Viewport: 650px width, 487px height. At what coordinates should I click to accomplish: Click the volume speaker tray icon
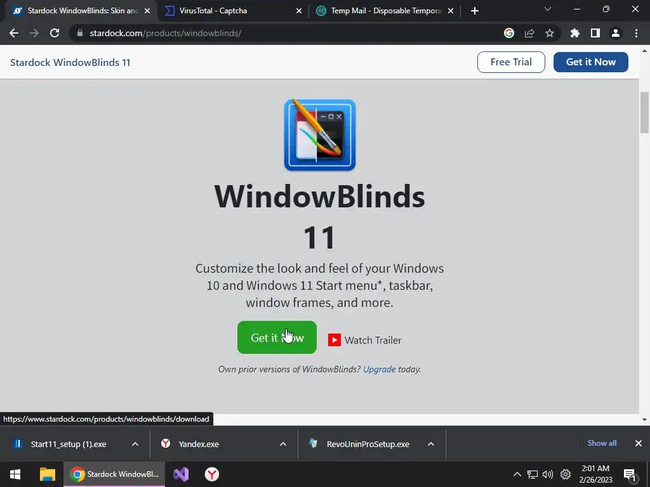pos(548,474)
